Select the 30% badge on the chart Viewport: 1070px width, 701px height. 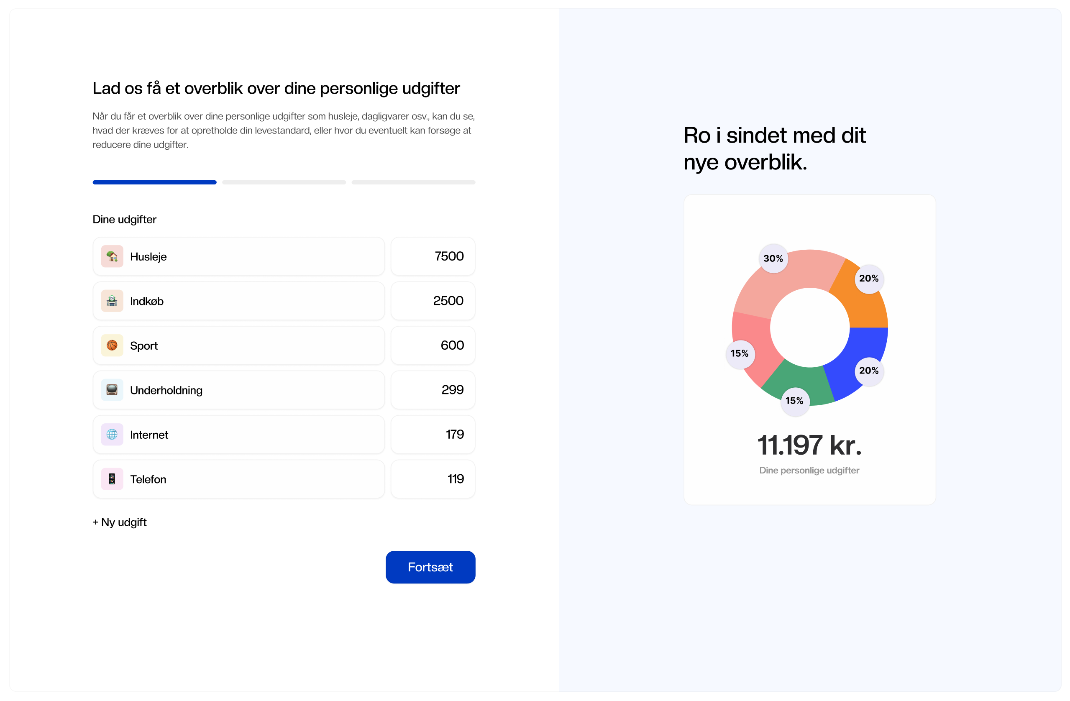(773, 258)
